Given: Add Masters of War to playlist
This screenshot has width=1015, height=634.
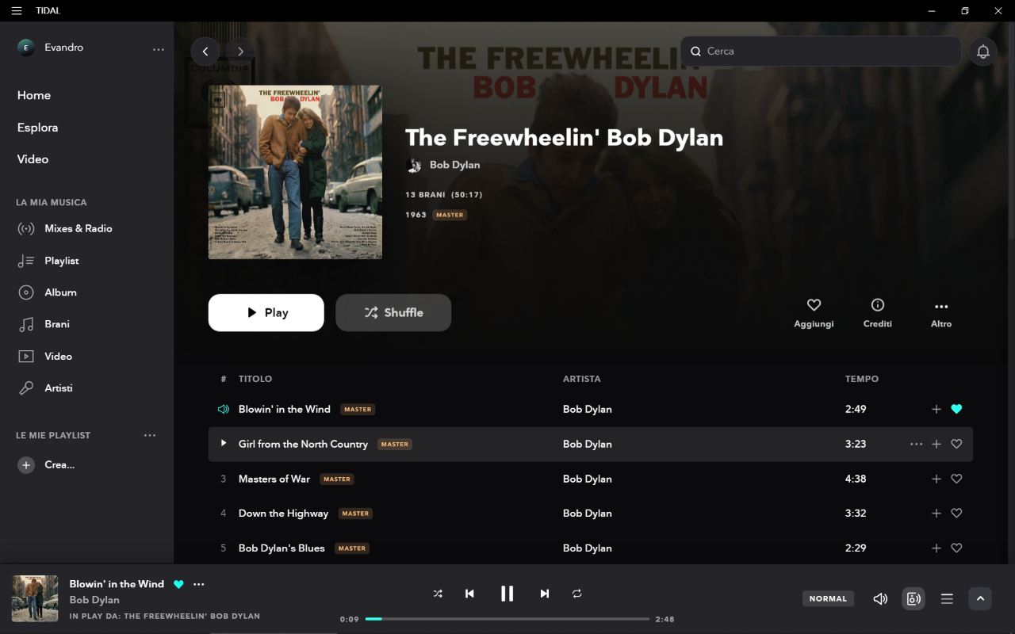Looking at the screenshot, I should point(936,479).
